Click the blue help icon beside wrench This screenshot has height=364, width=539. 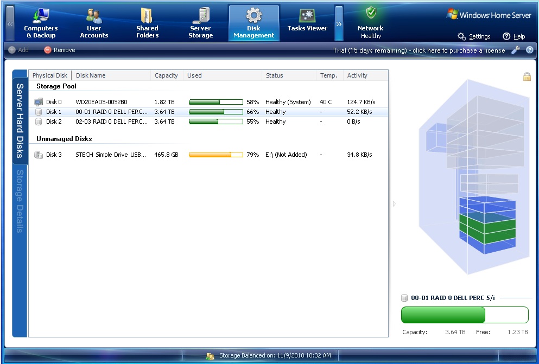tap(530, 50)
